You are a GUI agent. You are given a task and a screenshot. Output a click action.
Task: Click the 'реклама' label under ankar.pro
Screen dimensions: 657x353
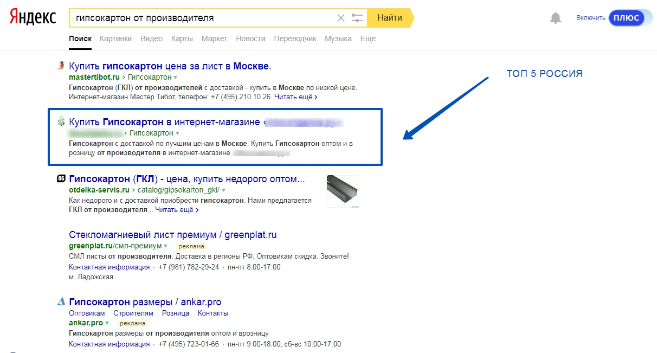pyautogui.click(x=132, y=323)
